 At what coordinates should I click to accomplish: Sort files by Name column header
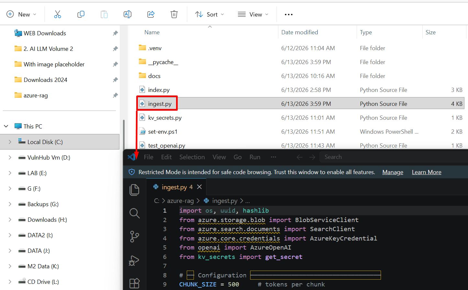pyautogui.click(x=152, y=32)
